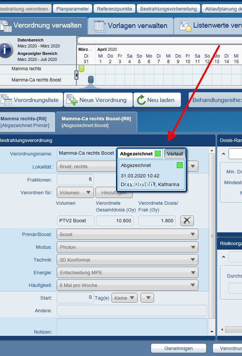Screen dimensions: 242x356
Task: Open the Technik dropdown showing 3D Konformal
Action: 127,260
